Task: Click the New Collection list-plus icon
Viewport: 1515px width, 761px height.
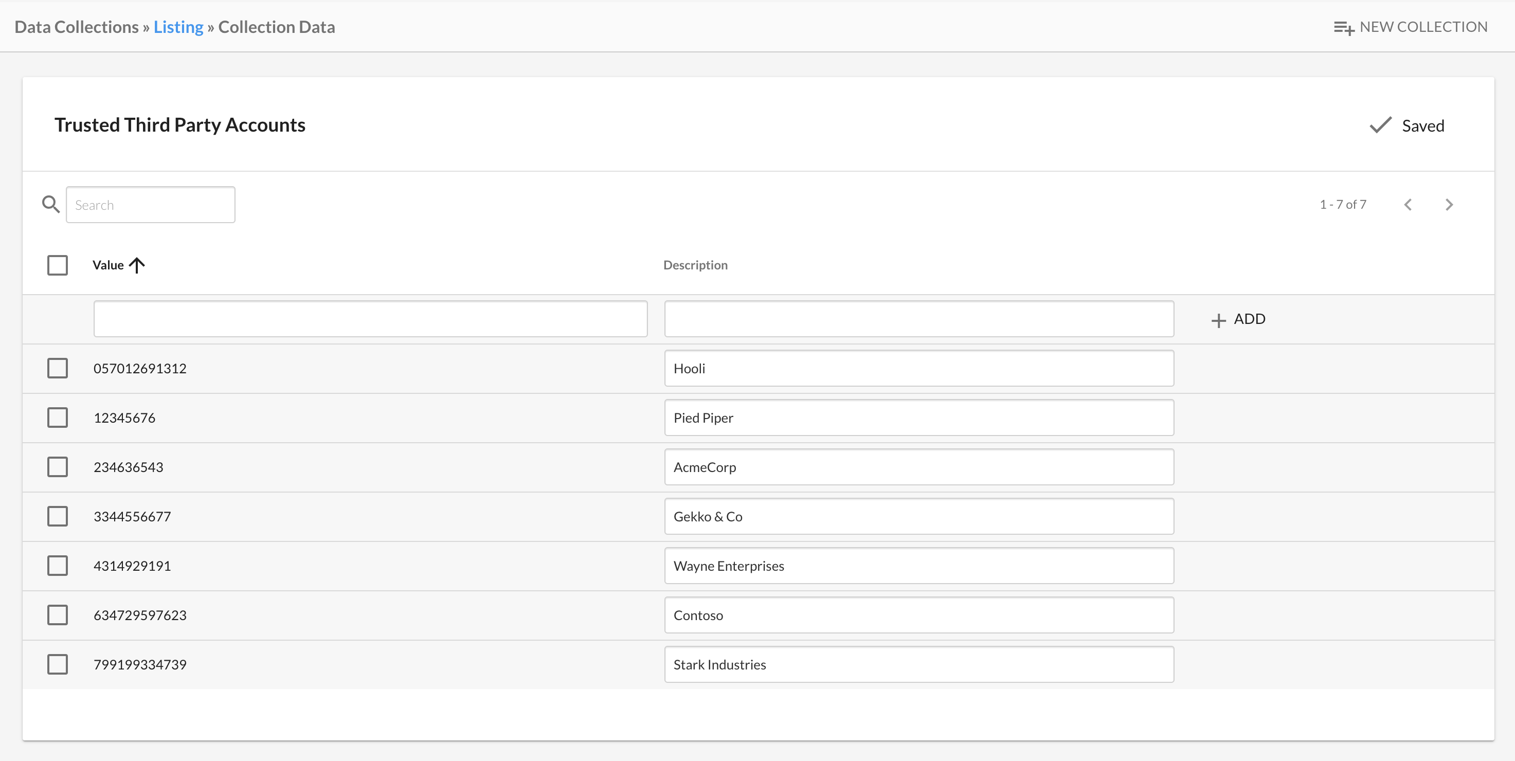Action: pos(1343,28)
